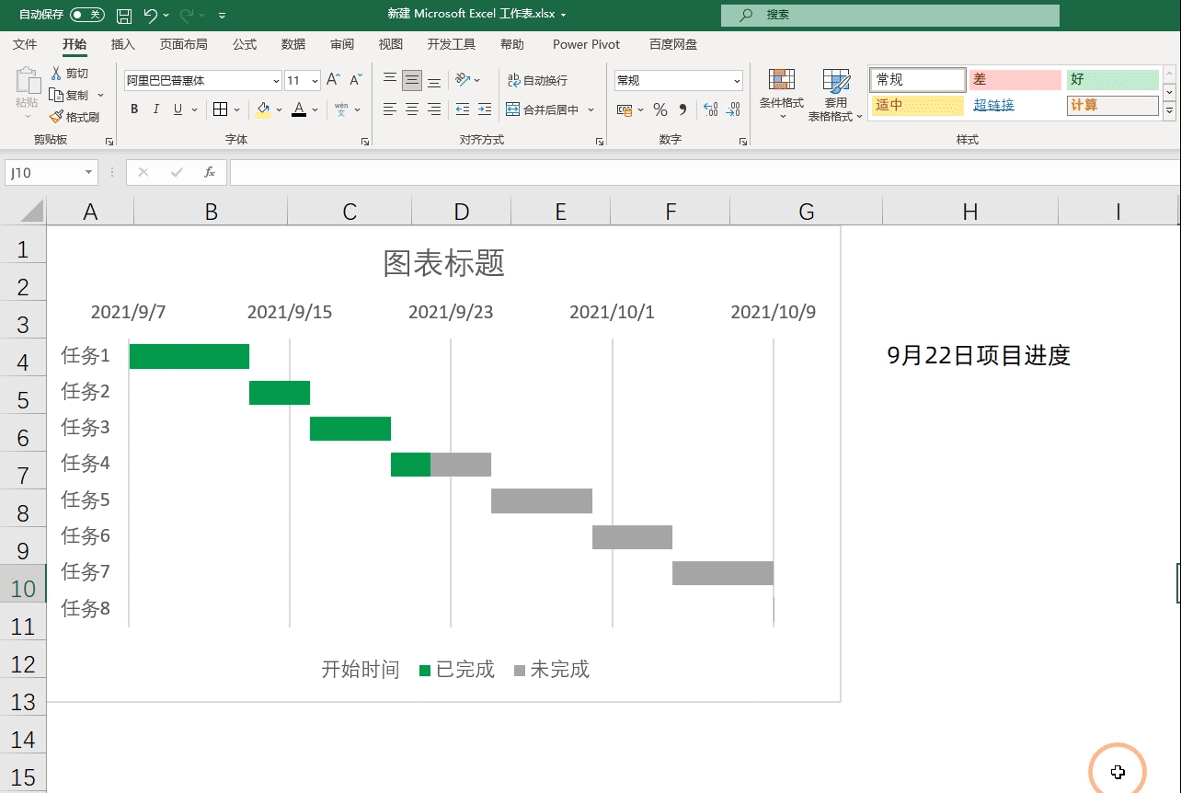The height and width of the screenshot is (793, 1181).
Task: Switch to the Formulas (公式) tab
Action: [x=245, y=44]
